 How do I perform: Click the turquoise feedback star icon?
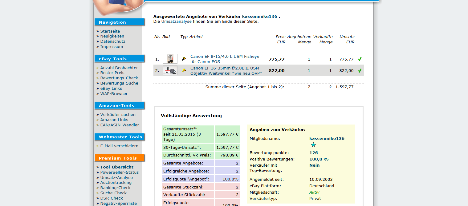coord(313,145)
